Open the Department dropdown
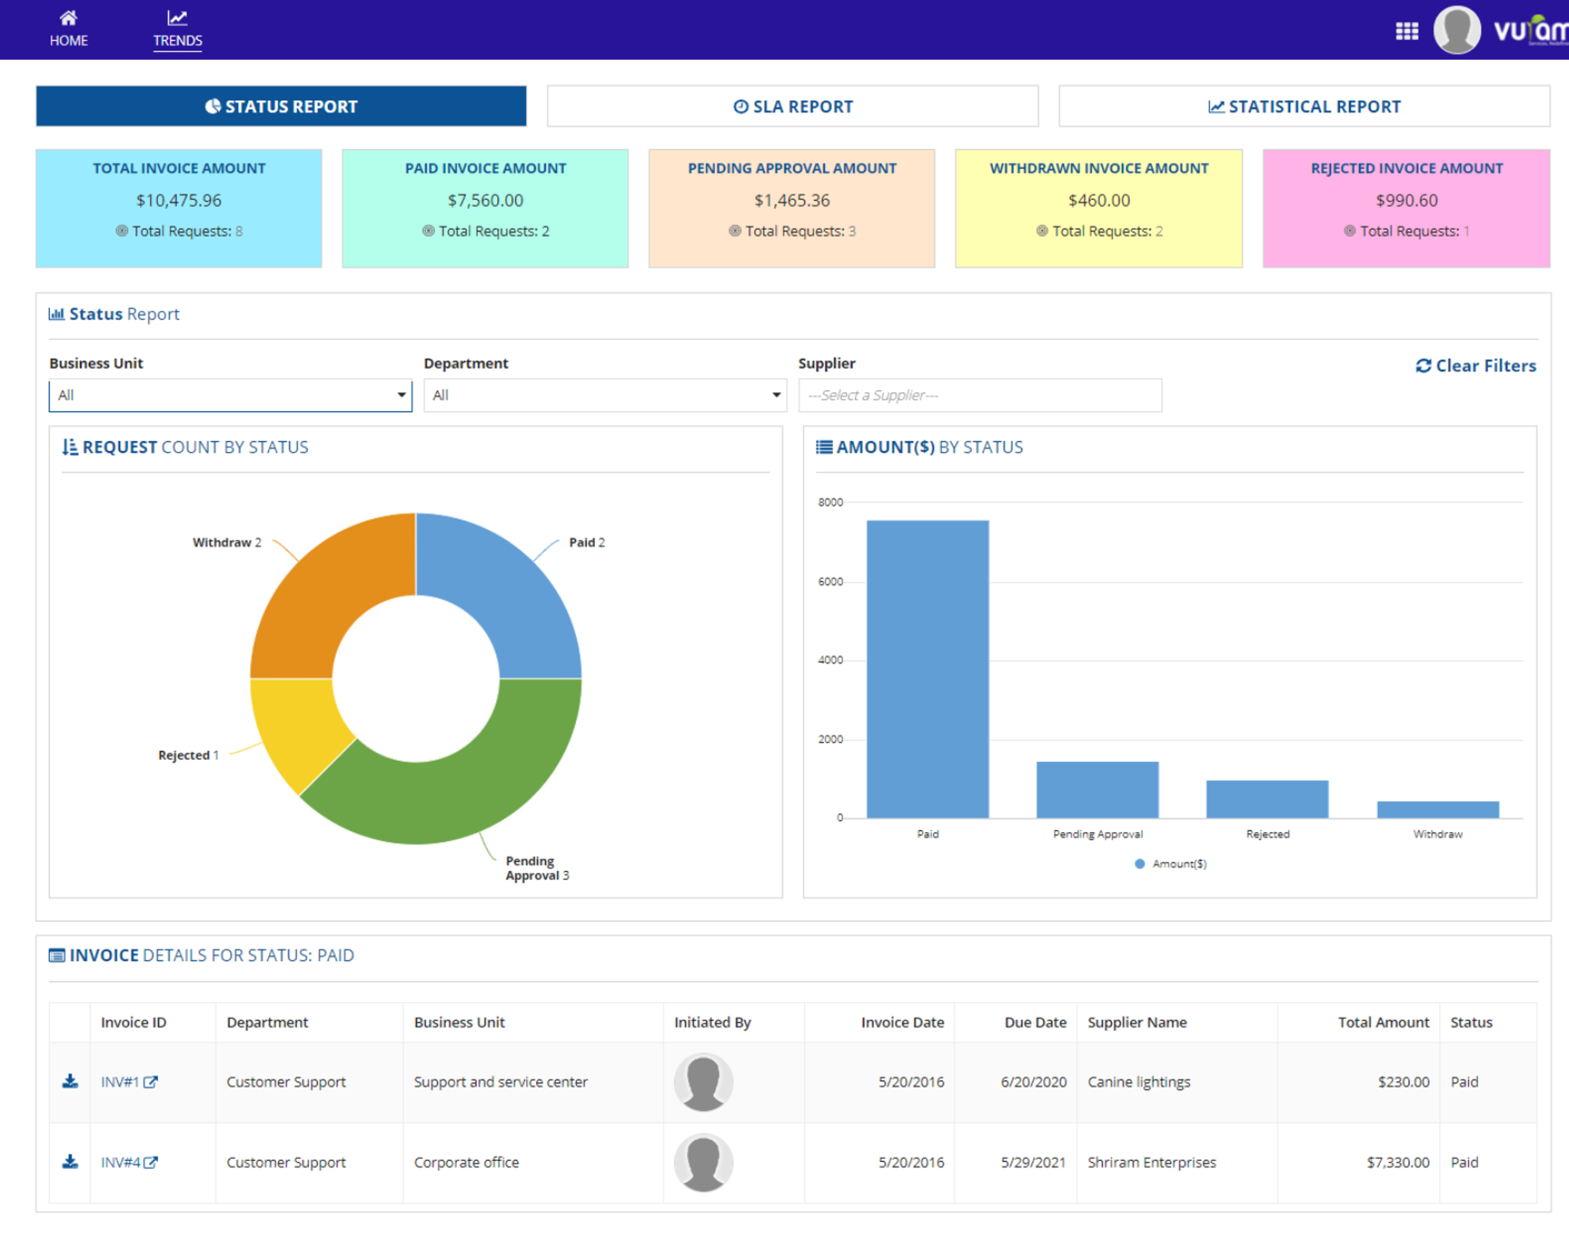Image resolution: width=1569 pixels, height=1252 pixels. pos(605,395)
